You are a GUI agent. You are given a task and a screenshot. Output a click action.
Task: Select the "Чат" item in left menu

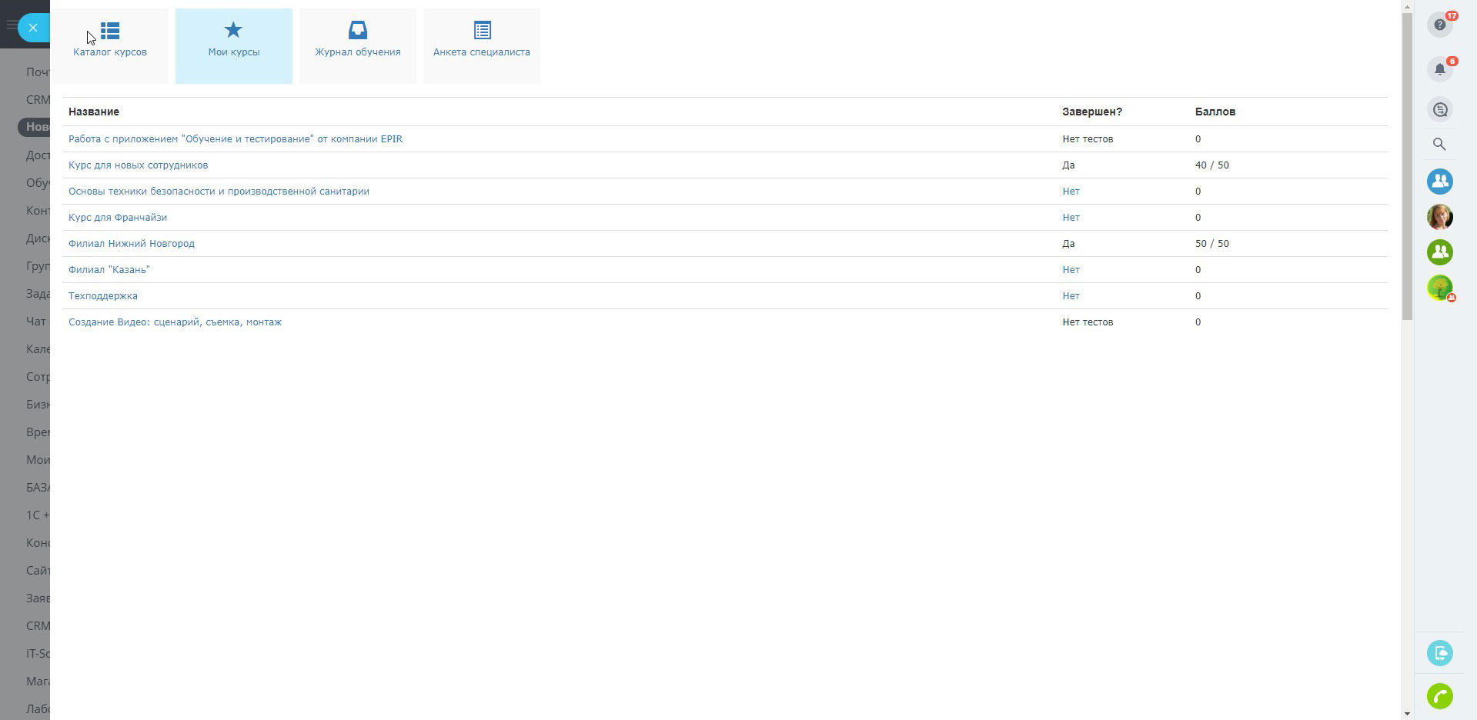[x=36, y=322]
